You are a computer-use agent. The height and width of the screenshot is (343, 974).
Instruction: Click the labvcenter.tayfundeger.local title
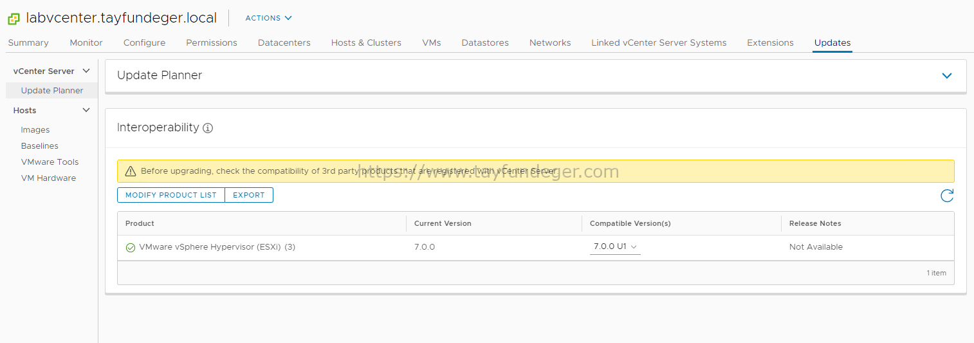coord(122,18)
